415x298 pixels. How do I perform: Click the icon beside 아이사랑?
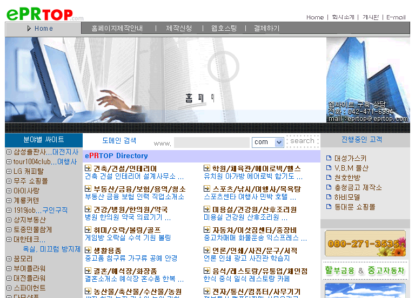click(x=9, y=191)
